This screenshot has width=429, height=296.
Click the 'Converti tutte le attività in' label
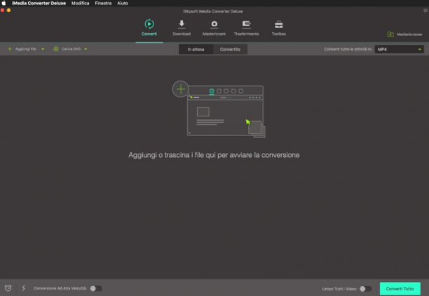(348, 49)
